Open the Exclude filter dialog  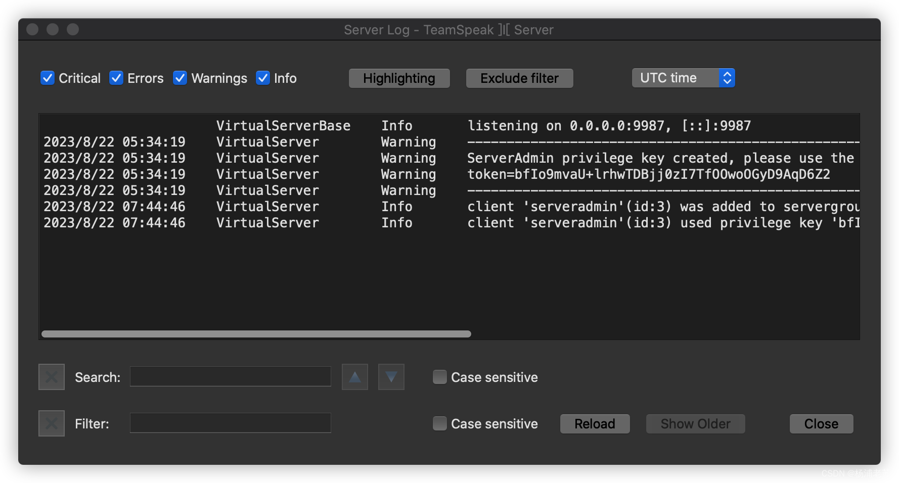click(x=520, y=78)
